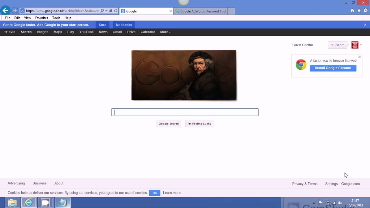The width and height of the screenshot is (370, 208).
Task: Open Action Center flag icon in tray
Action: [x=321, y=203]
